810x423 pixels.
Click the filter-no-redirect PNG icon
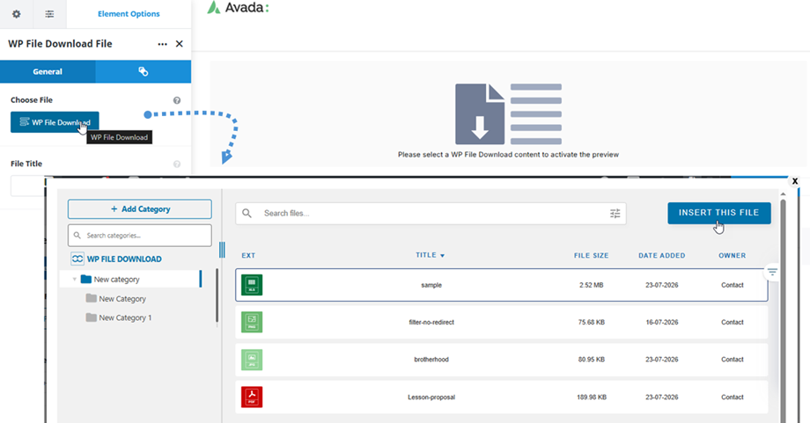252,322
